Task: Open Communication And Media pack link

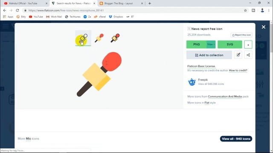Action: (x=225, y=96)
